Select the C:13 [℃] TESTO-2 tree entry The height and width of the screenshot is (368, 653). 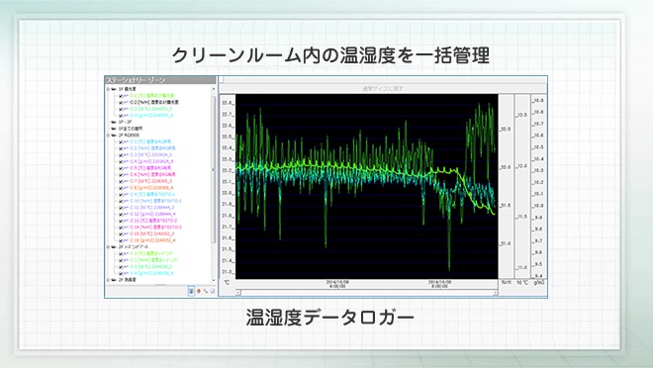[x=153, y=221]
